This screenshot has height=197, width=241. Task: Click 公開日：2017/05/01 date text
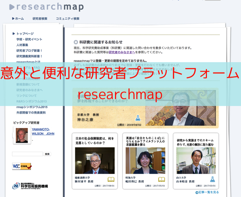click(x=155, y=186)
